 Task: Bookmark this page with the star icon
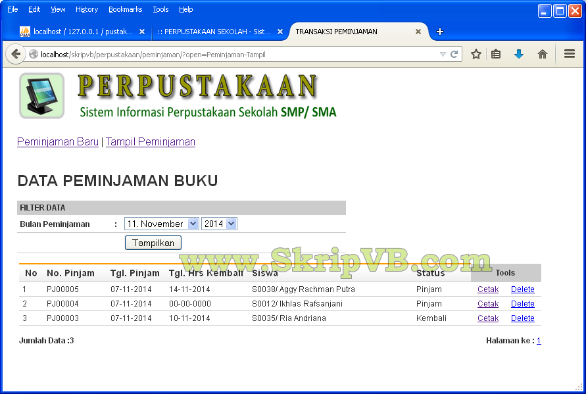[x=476, y=55]
